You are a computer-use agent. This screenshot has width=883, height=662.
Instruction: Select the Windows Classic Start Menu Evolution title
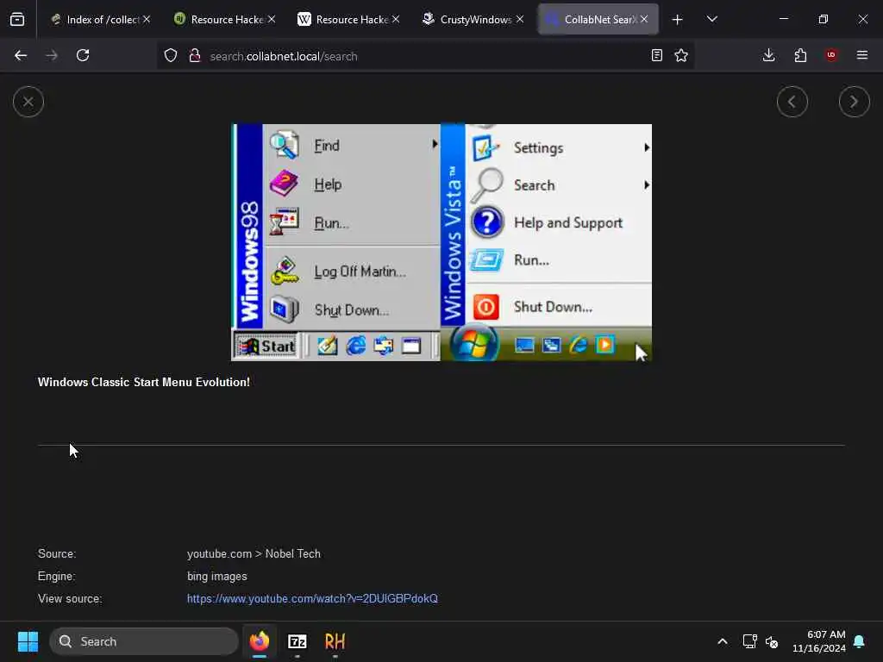click(x=144, y=382)
